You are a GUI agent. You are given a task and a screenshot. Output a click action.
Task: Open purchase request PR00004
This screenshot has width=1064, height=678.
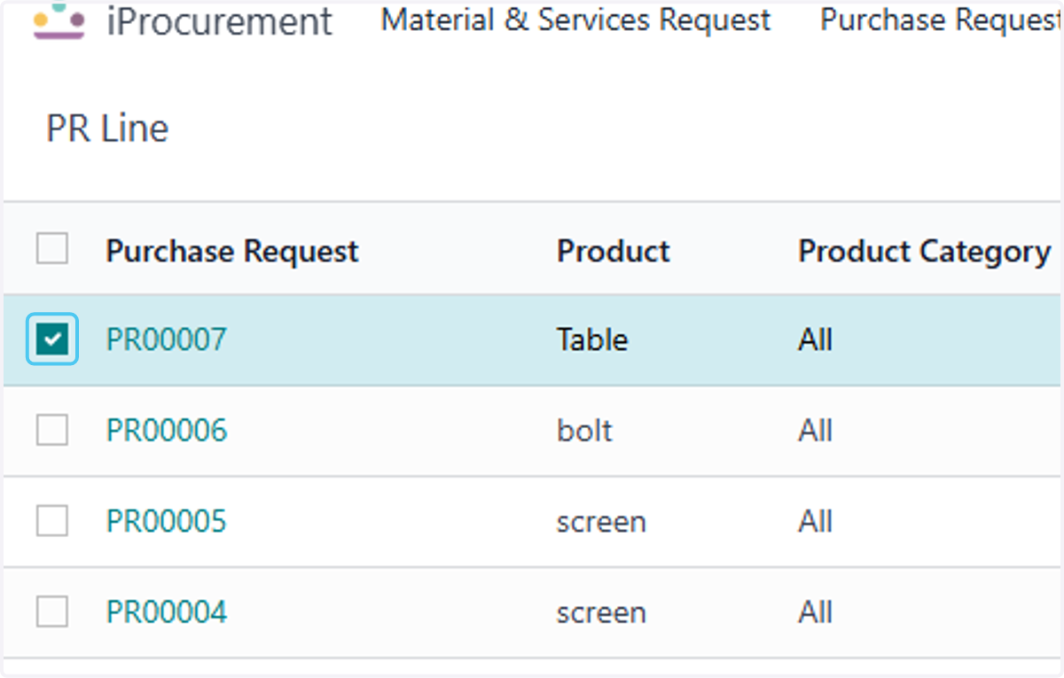167,612
